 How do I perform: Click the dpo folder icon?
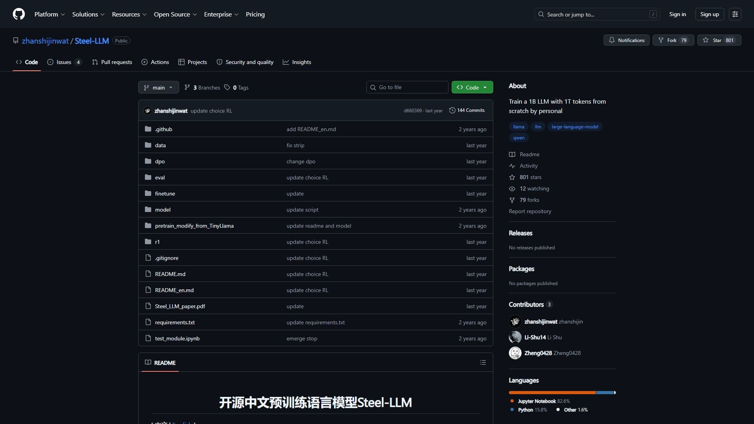148,161
